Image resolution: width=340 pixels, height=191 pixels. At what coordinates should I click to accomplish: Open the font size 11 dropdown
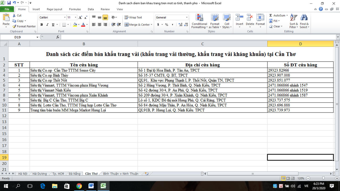pos(76,18)
